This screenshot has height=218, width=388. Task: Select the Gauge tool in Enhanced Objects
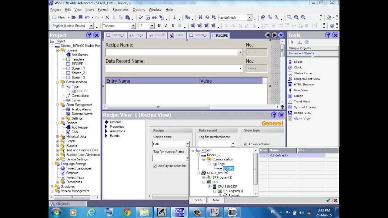(x=298, y=96)
